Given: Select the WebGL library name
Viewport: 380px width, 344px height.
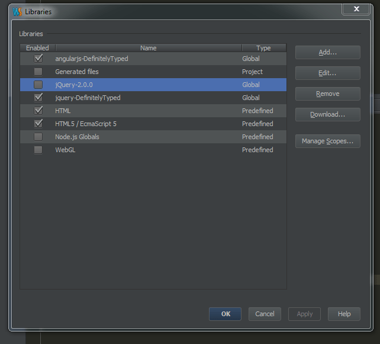Looking at the screenshot, I should tap(65, 150).
